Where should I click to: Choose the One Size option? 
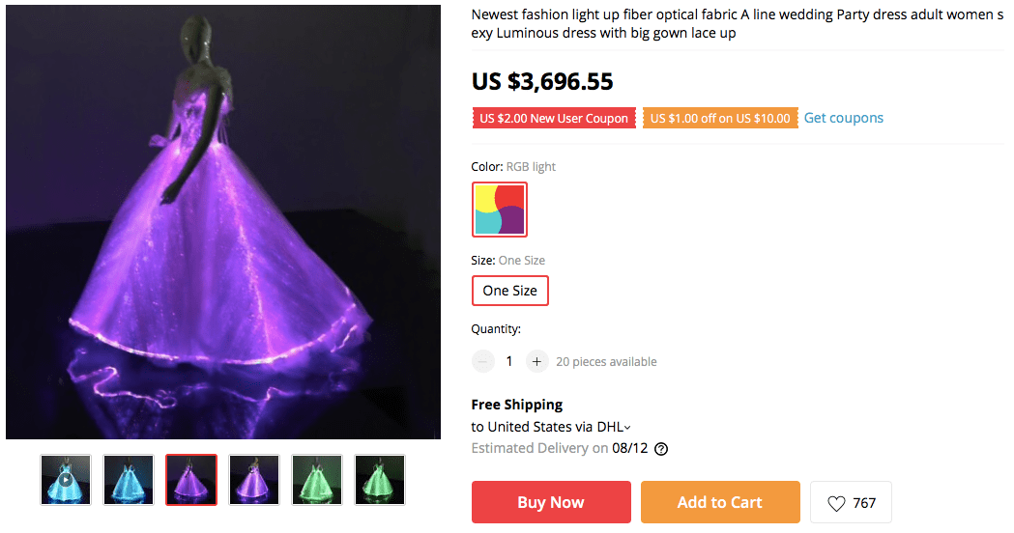pyautogui.click(x=509, y=291)
